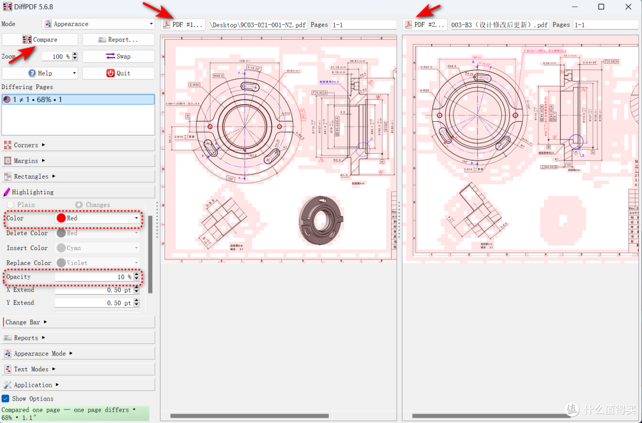Click the Quit power icon
This screenshot has height=423, width=642.
111,73
